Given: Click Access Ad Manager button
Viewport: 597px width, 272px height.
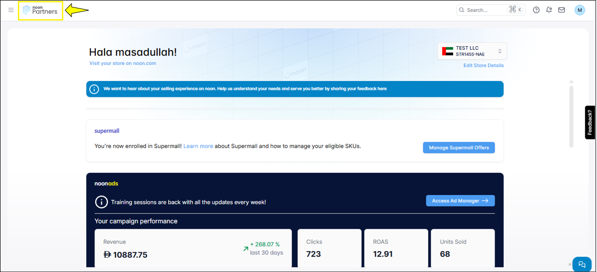Looking at the screenshot, I should tap(461, 201).
